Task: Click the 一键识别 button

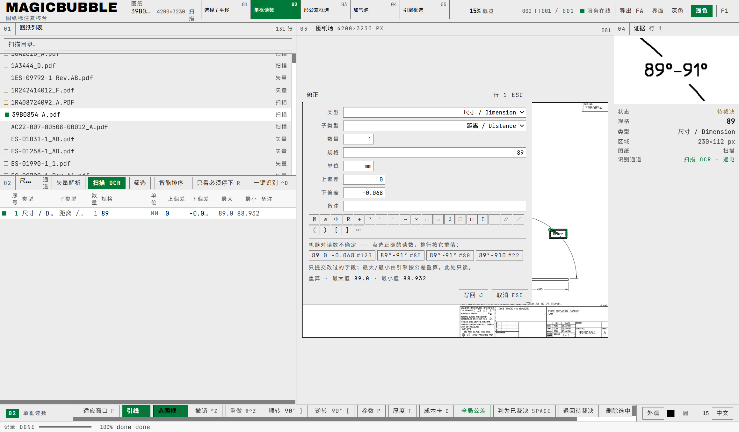Action: pos(271,183)
